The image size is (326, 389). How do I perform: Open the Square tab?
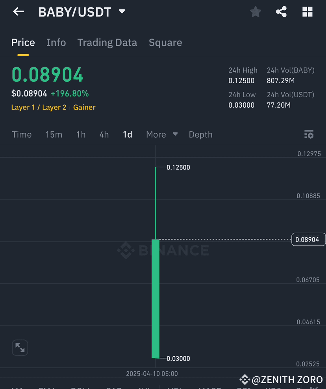[165, 42]
